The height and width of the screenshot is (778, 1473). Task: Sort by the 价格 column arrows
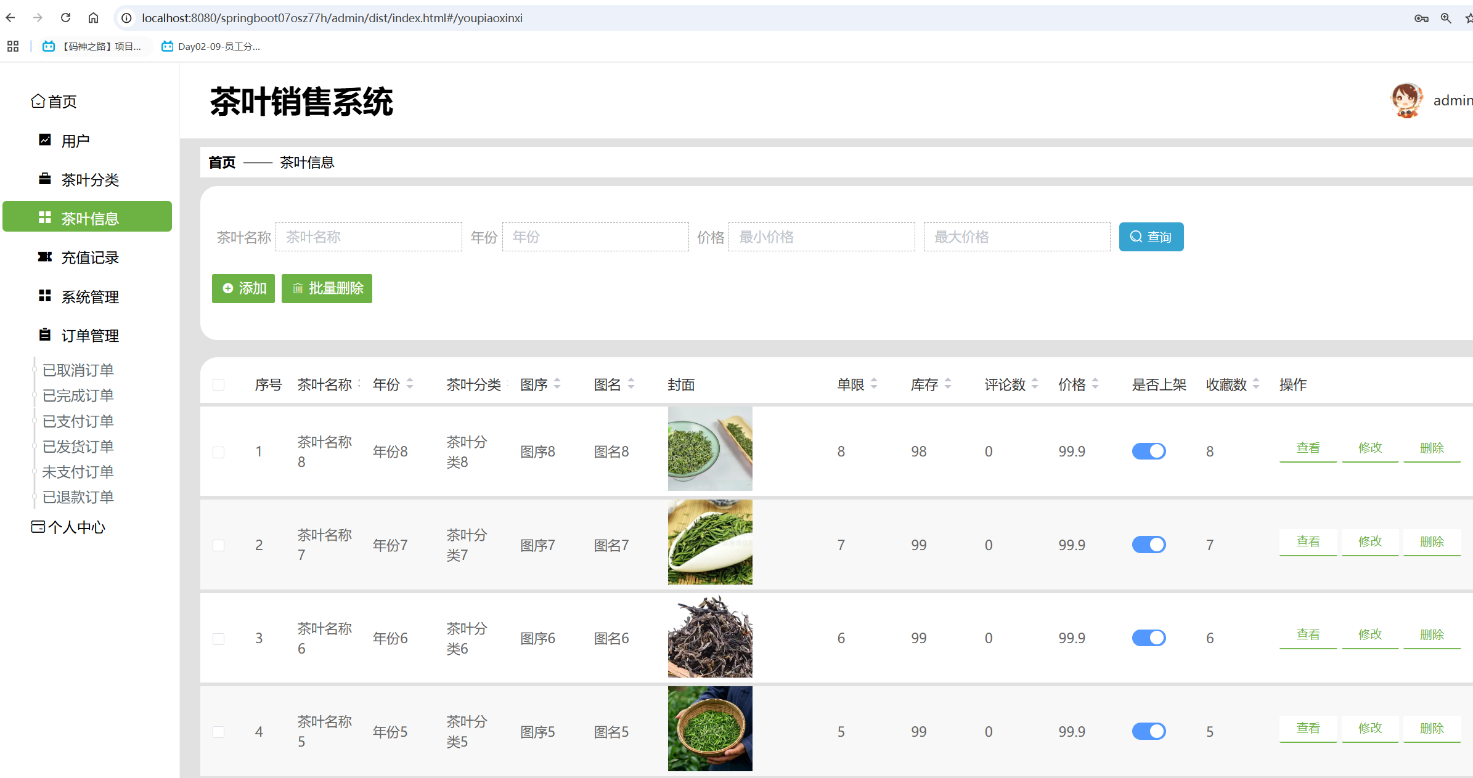click(1095, 384)
